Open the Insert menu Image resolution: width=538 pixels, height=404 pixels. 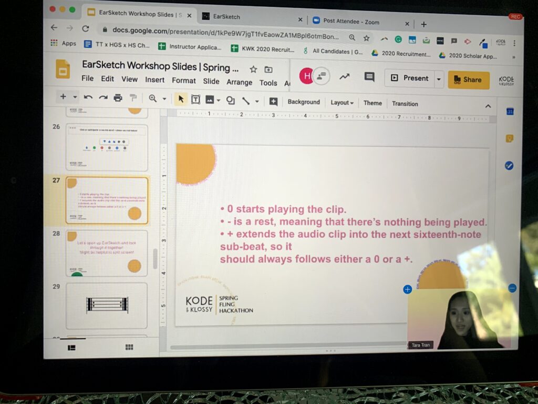pos(155,80)
